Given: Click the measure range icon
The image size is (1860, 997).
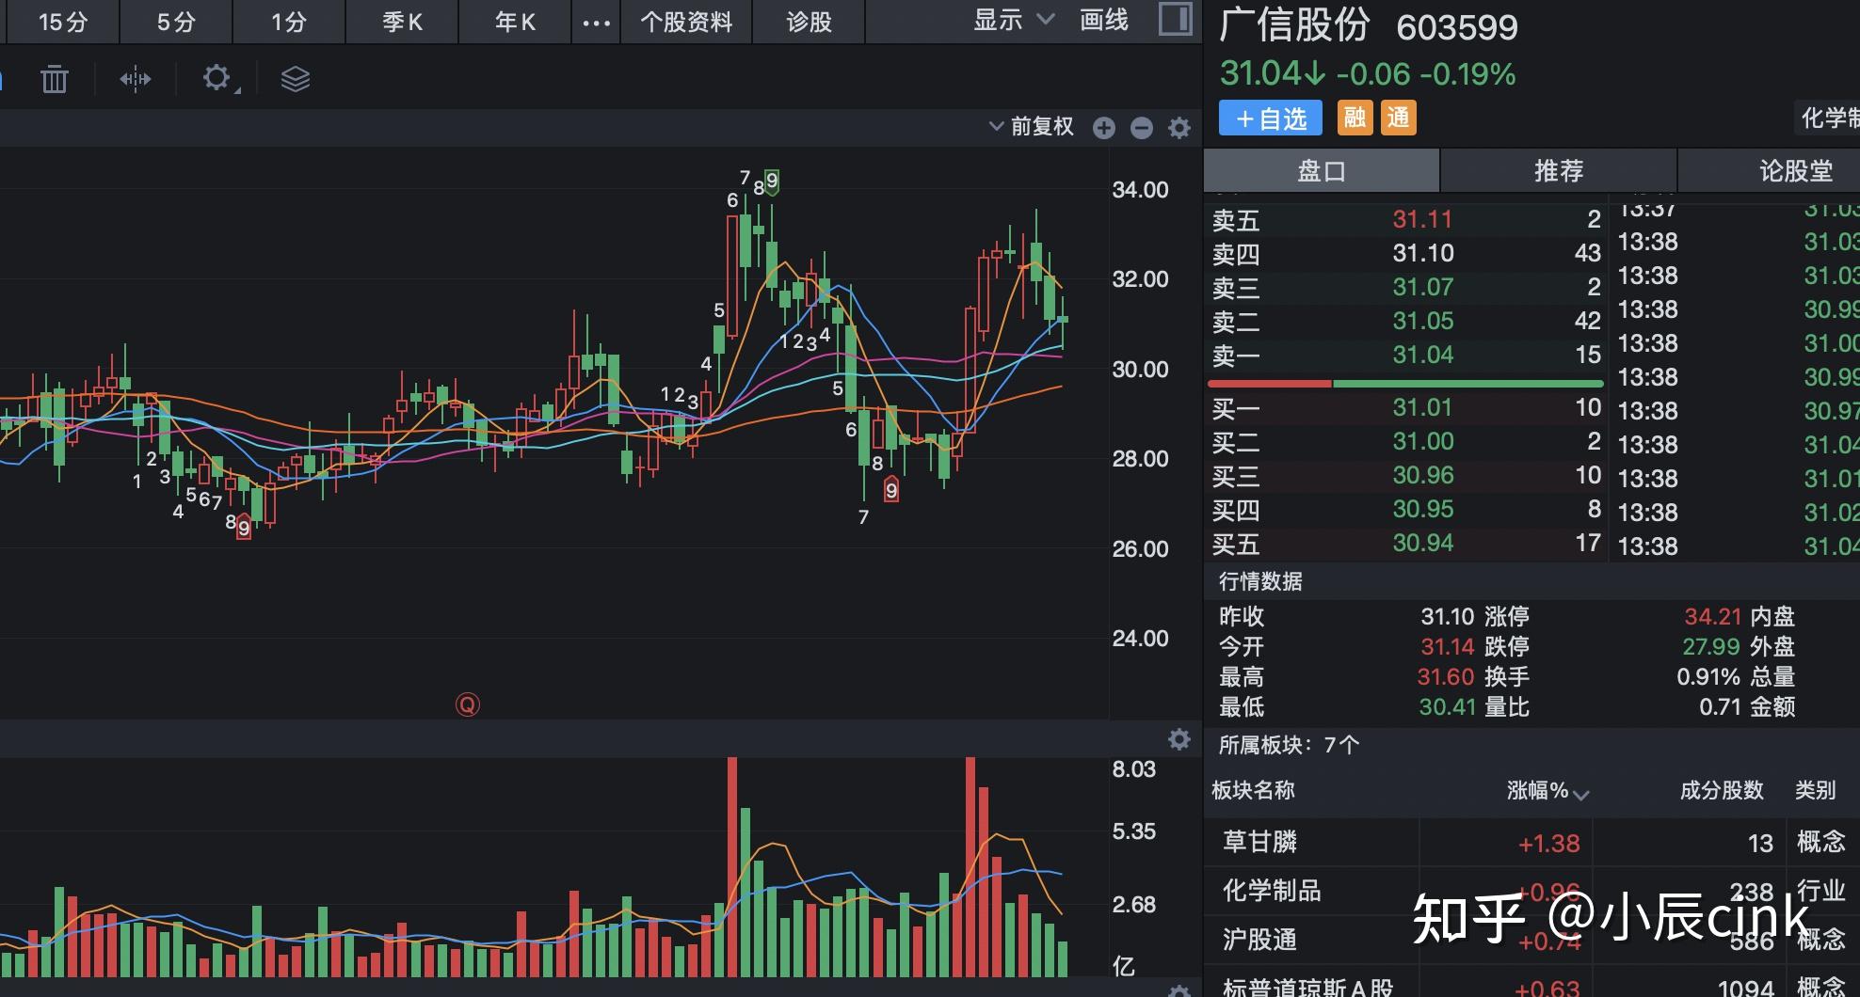Looking at the screenshot, I should click(x=136, y=79).
